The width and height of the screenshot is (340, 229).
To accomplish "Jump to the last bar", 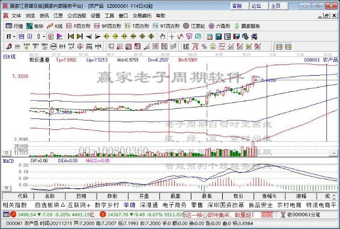I will point(80,37).
